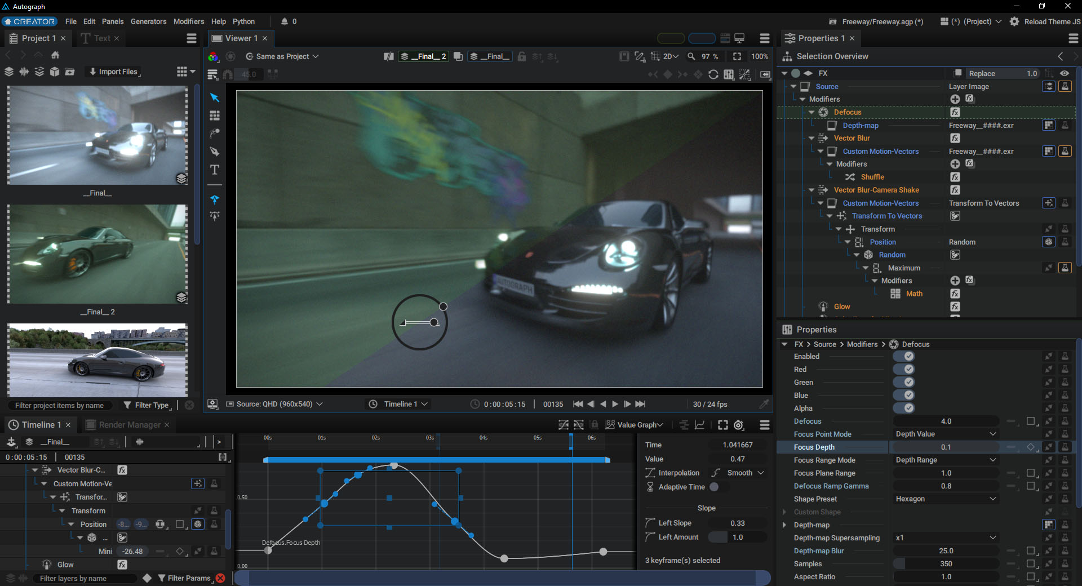The width and height of the screenshot is (1082, 586).
Task: Open the Depth-map Supersampling dropdown
Action: (x=946, y=538)
